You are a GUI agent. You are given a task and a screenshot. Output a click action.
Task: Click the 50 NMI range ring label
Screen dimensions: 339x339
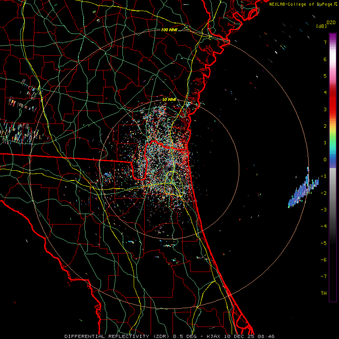point(169,99)
